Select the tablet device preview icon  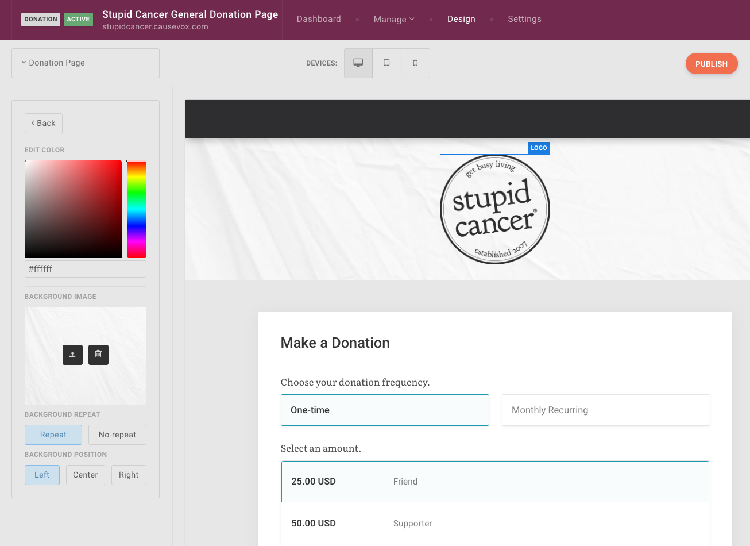387,63
